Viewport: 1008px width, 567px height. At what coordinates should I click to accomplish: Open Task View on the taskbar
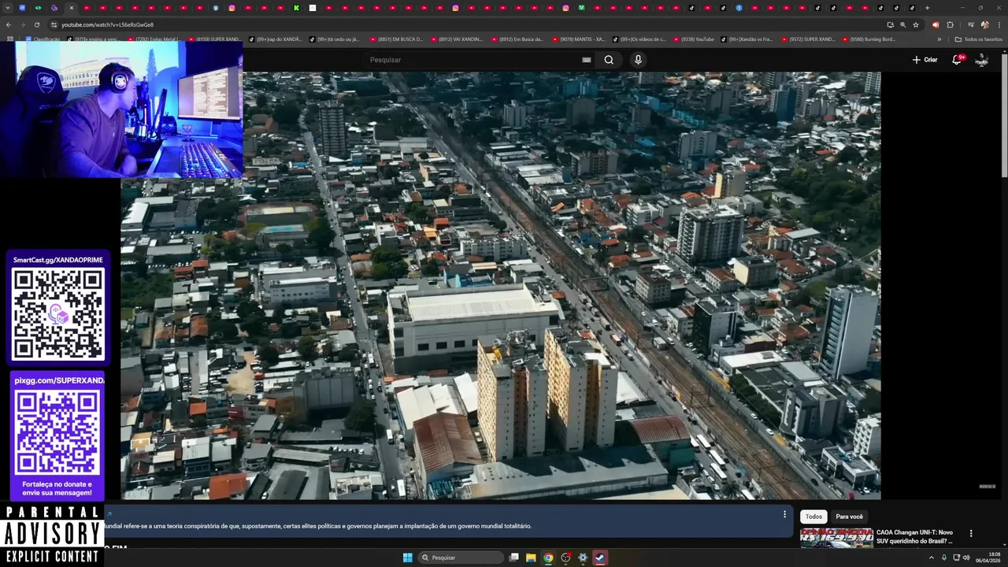(x=514, y=558)
